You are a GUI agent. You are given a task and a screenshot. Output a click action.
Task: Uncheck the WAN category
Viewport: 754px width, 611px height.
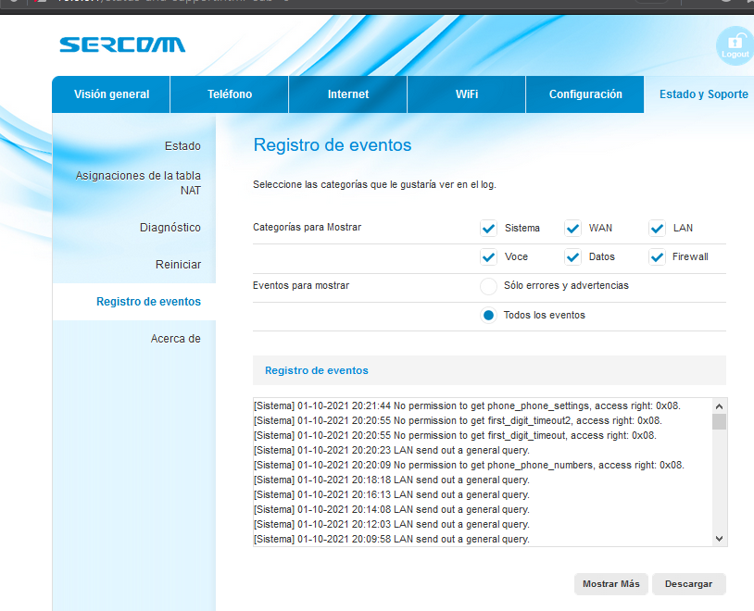(x=572, y=228)
